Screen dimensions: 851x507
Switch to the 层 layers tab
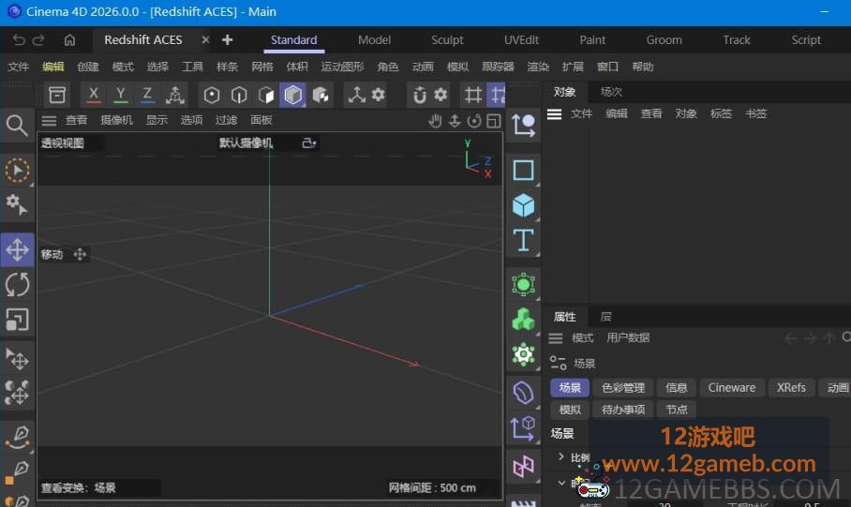click(x=605, y=317)
